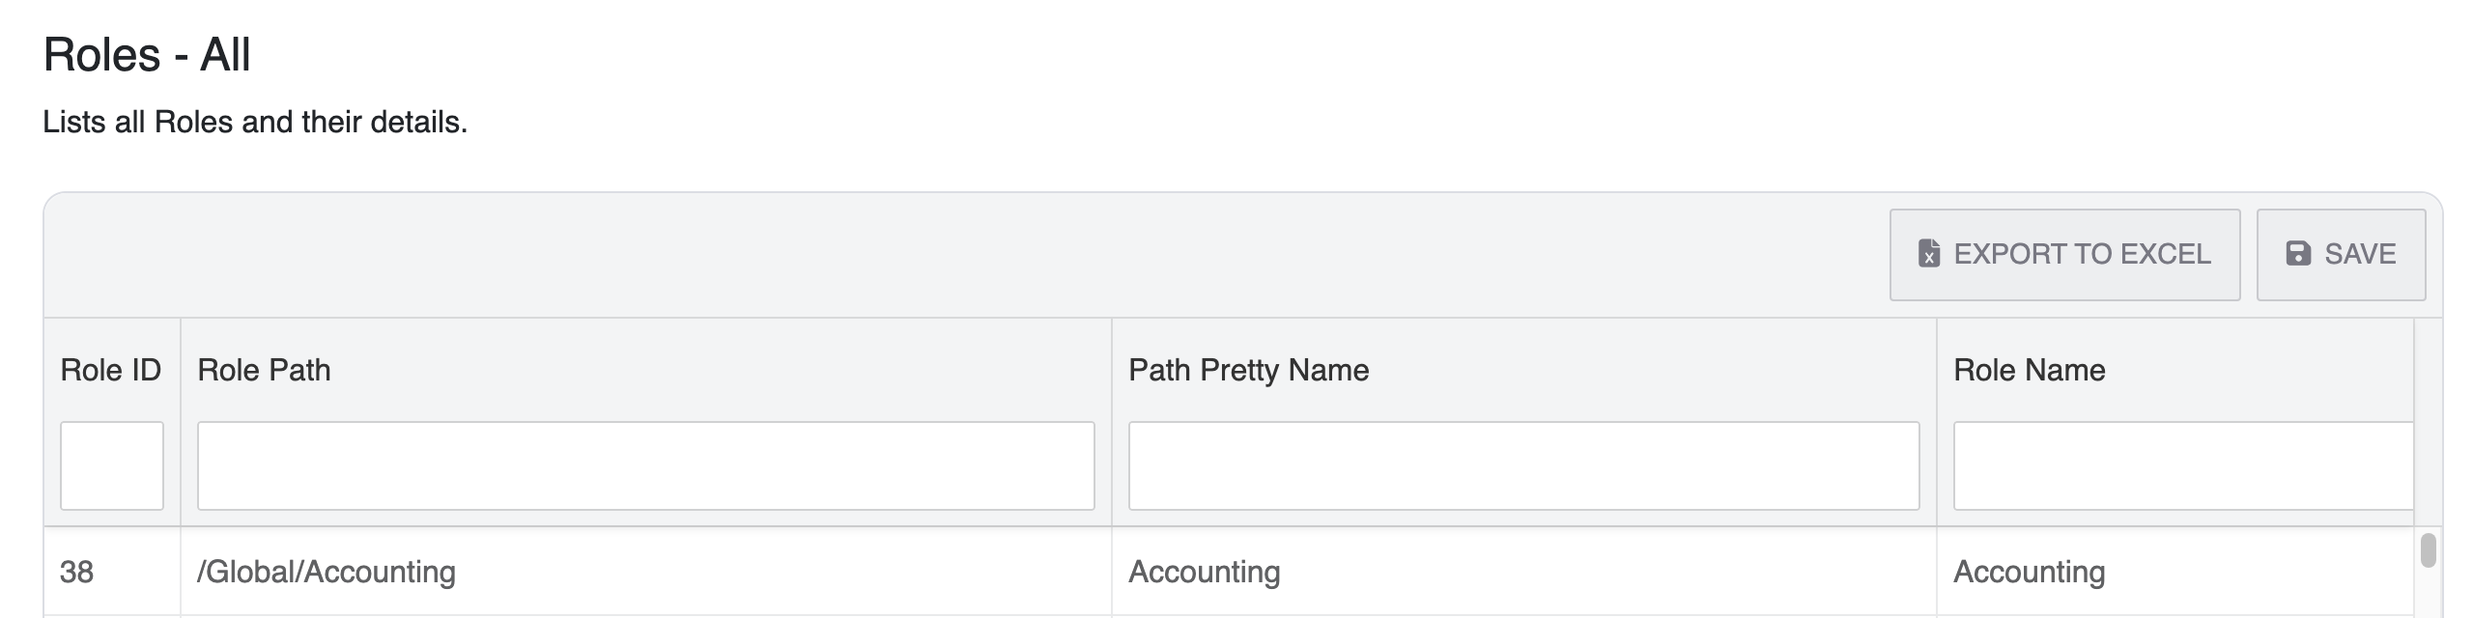The height and width of the screenshot is (618, 2473).
Task: Click the Role Name column header
Action: click(2029, 370)
